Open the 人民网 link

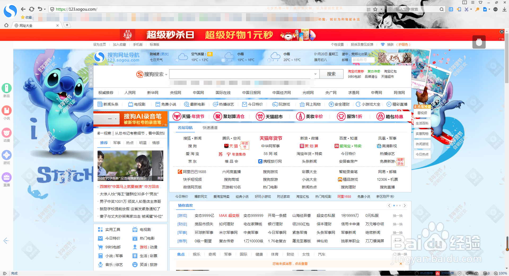[130, 93]
